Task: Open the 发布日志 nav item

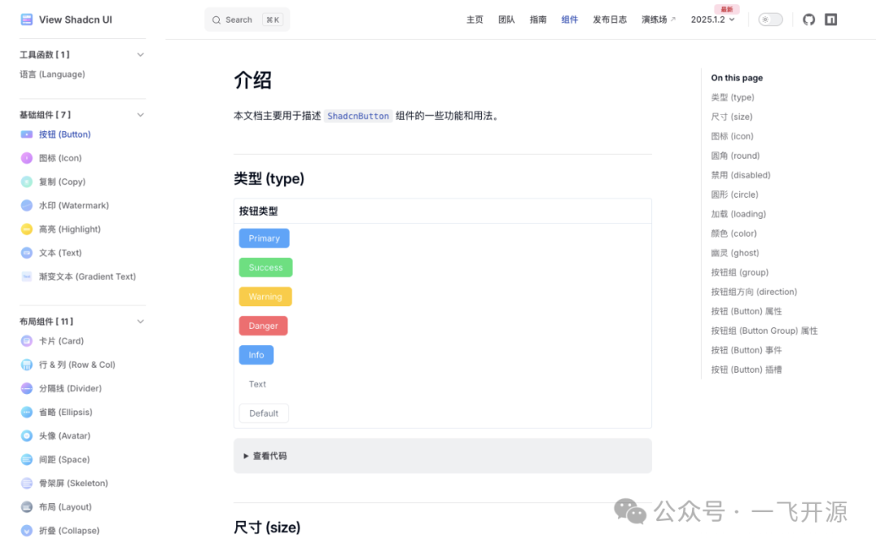Action: 609,19
